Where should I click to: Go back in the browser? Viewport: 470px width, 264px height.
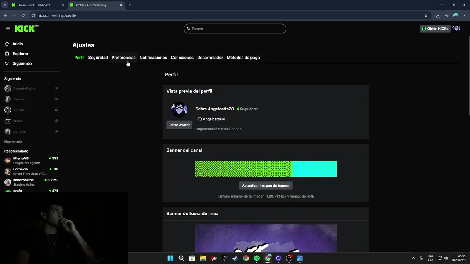[x=5, y=15]
